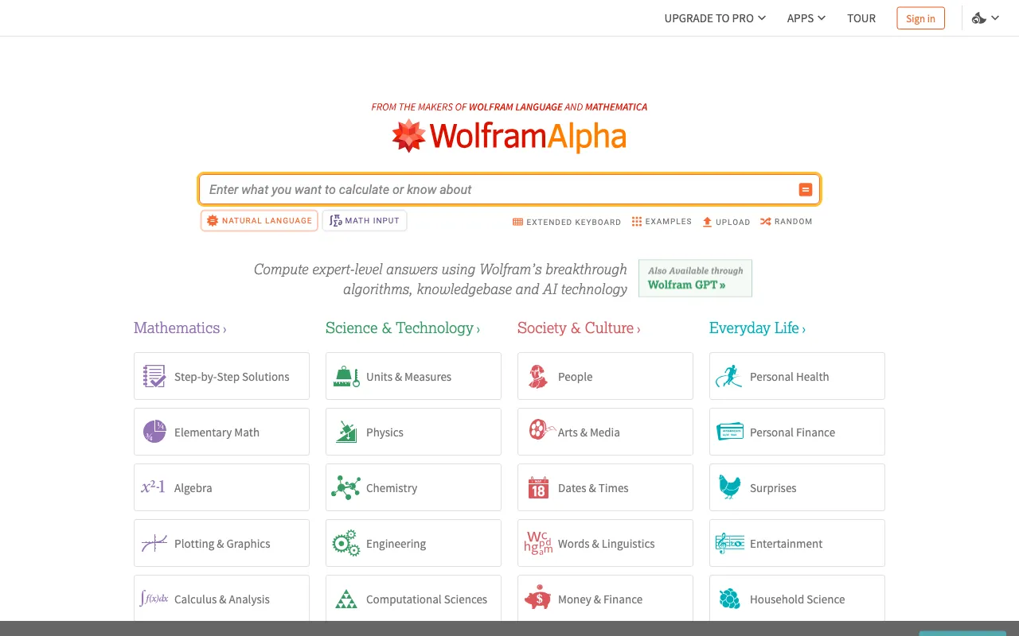Click the Physics incline icon

pyautogui.click(x=346, y=432)
